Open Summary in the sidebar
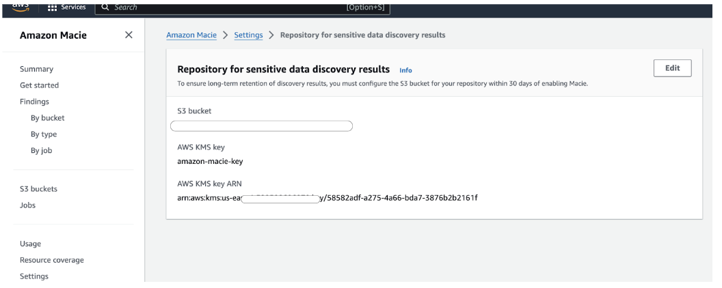Viewport: 722px width, 288px height. (x=36, y=69)
